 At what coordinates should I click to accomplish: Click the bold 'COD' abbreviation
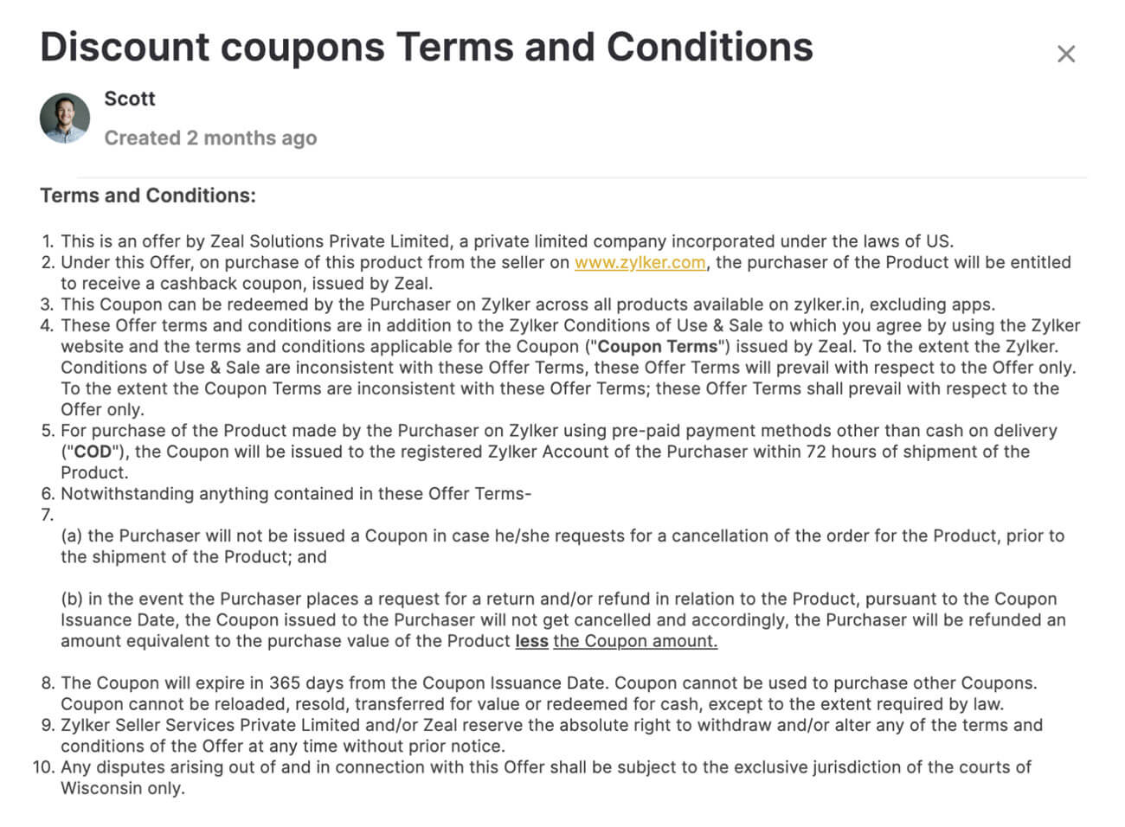93,452
